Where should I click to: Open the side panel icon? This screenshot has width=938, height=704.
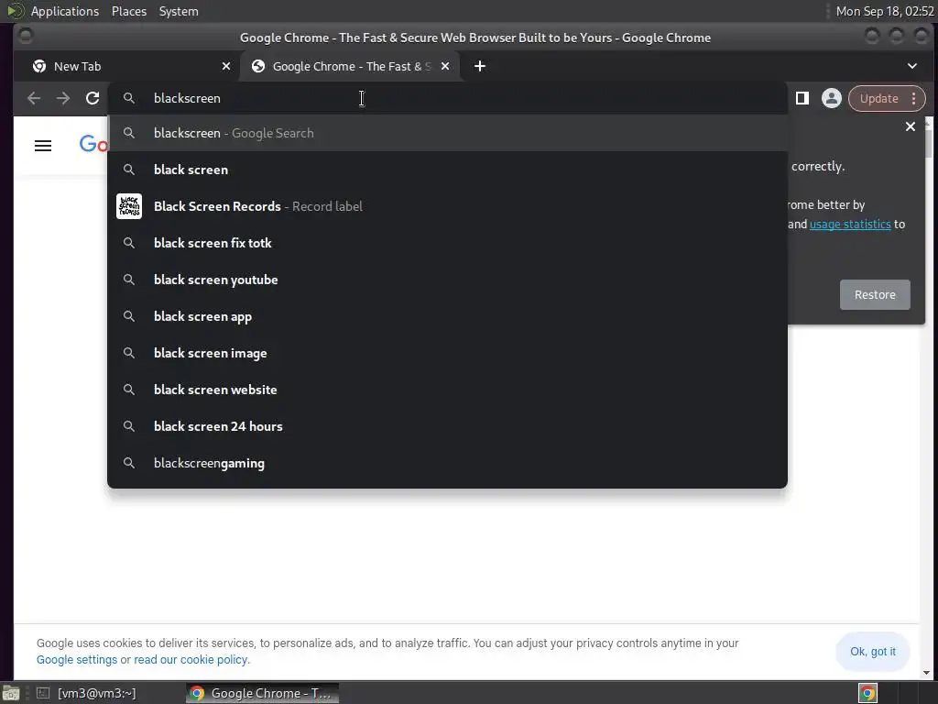point(802,98)
